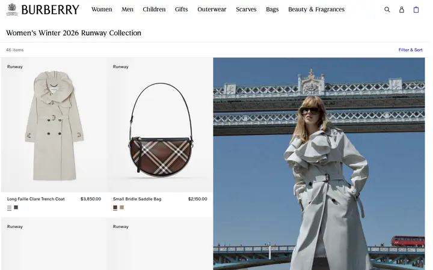Image resolution: width=433 pixels, height=270 pixels.
Task: Open the Bags menu
Action: point(272,10)
